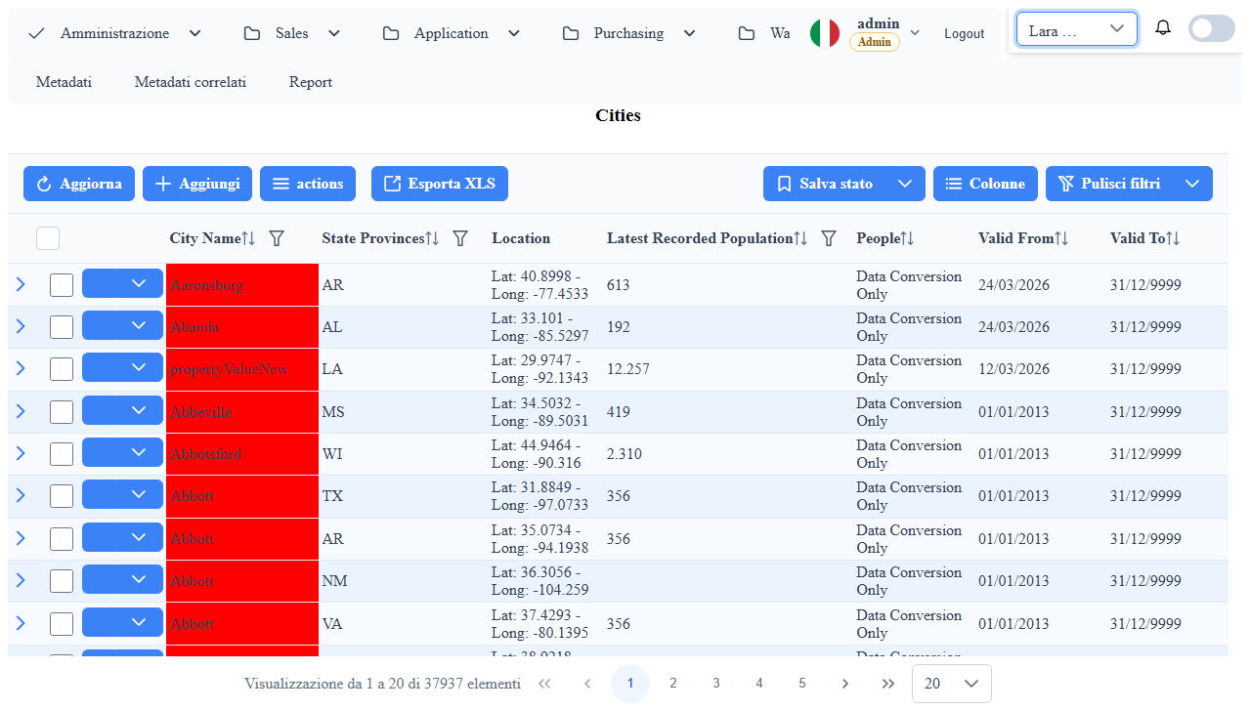Open the Abbotsford row action dropdown
Viewport: 1251px width, 711px height.
click(122, 452)
